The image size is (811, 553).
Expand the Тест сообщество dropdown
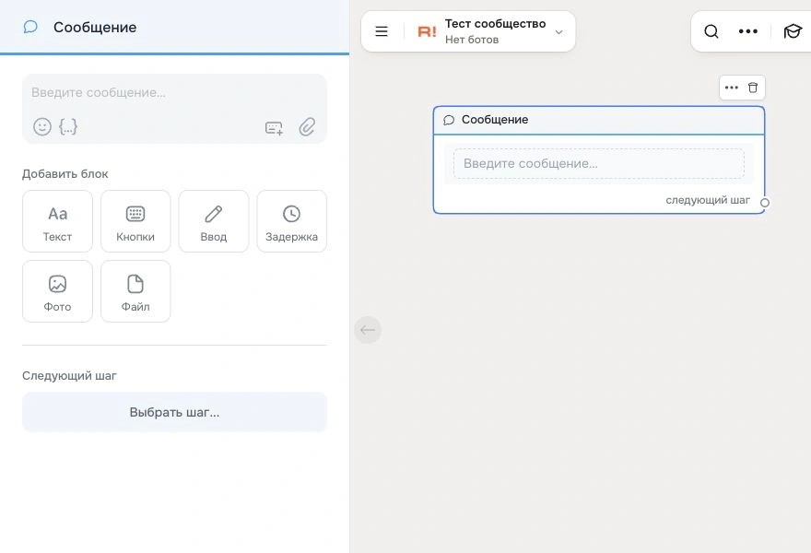click(558, 32)
